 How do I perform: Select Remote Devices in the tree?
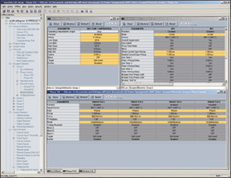click(24, 147)
